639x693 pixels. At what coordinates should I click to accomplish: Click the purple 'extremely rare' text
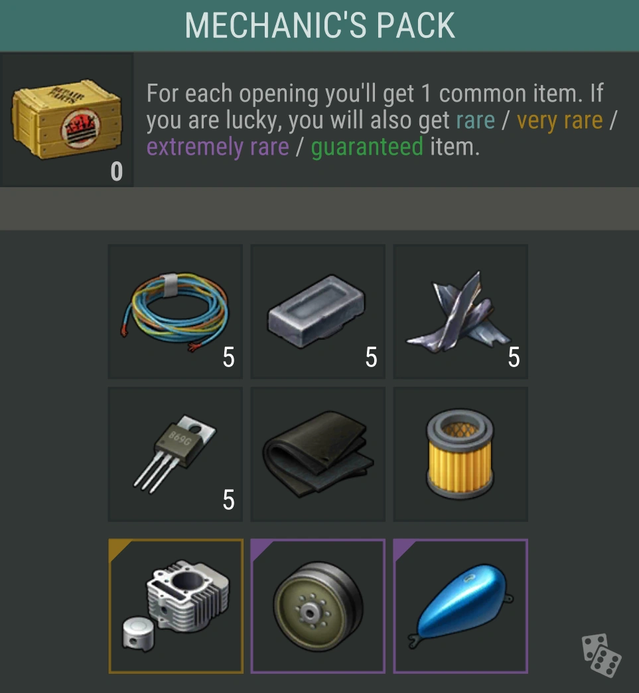(218, 147)
